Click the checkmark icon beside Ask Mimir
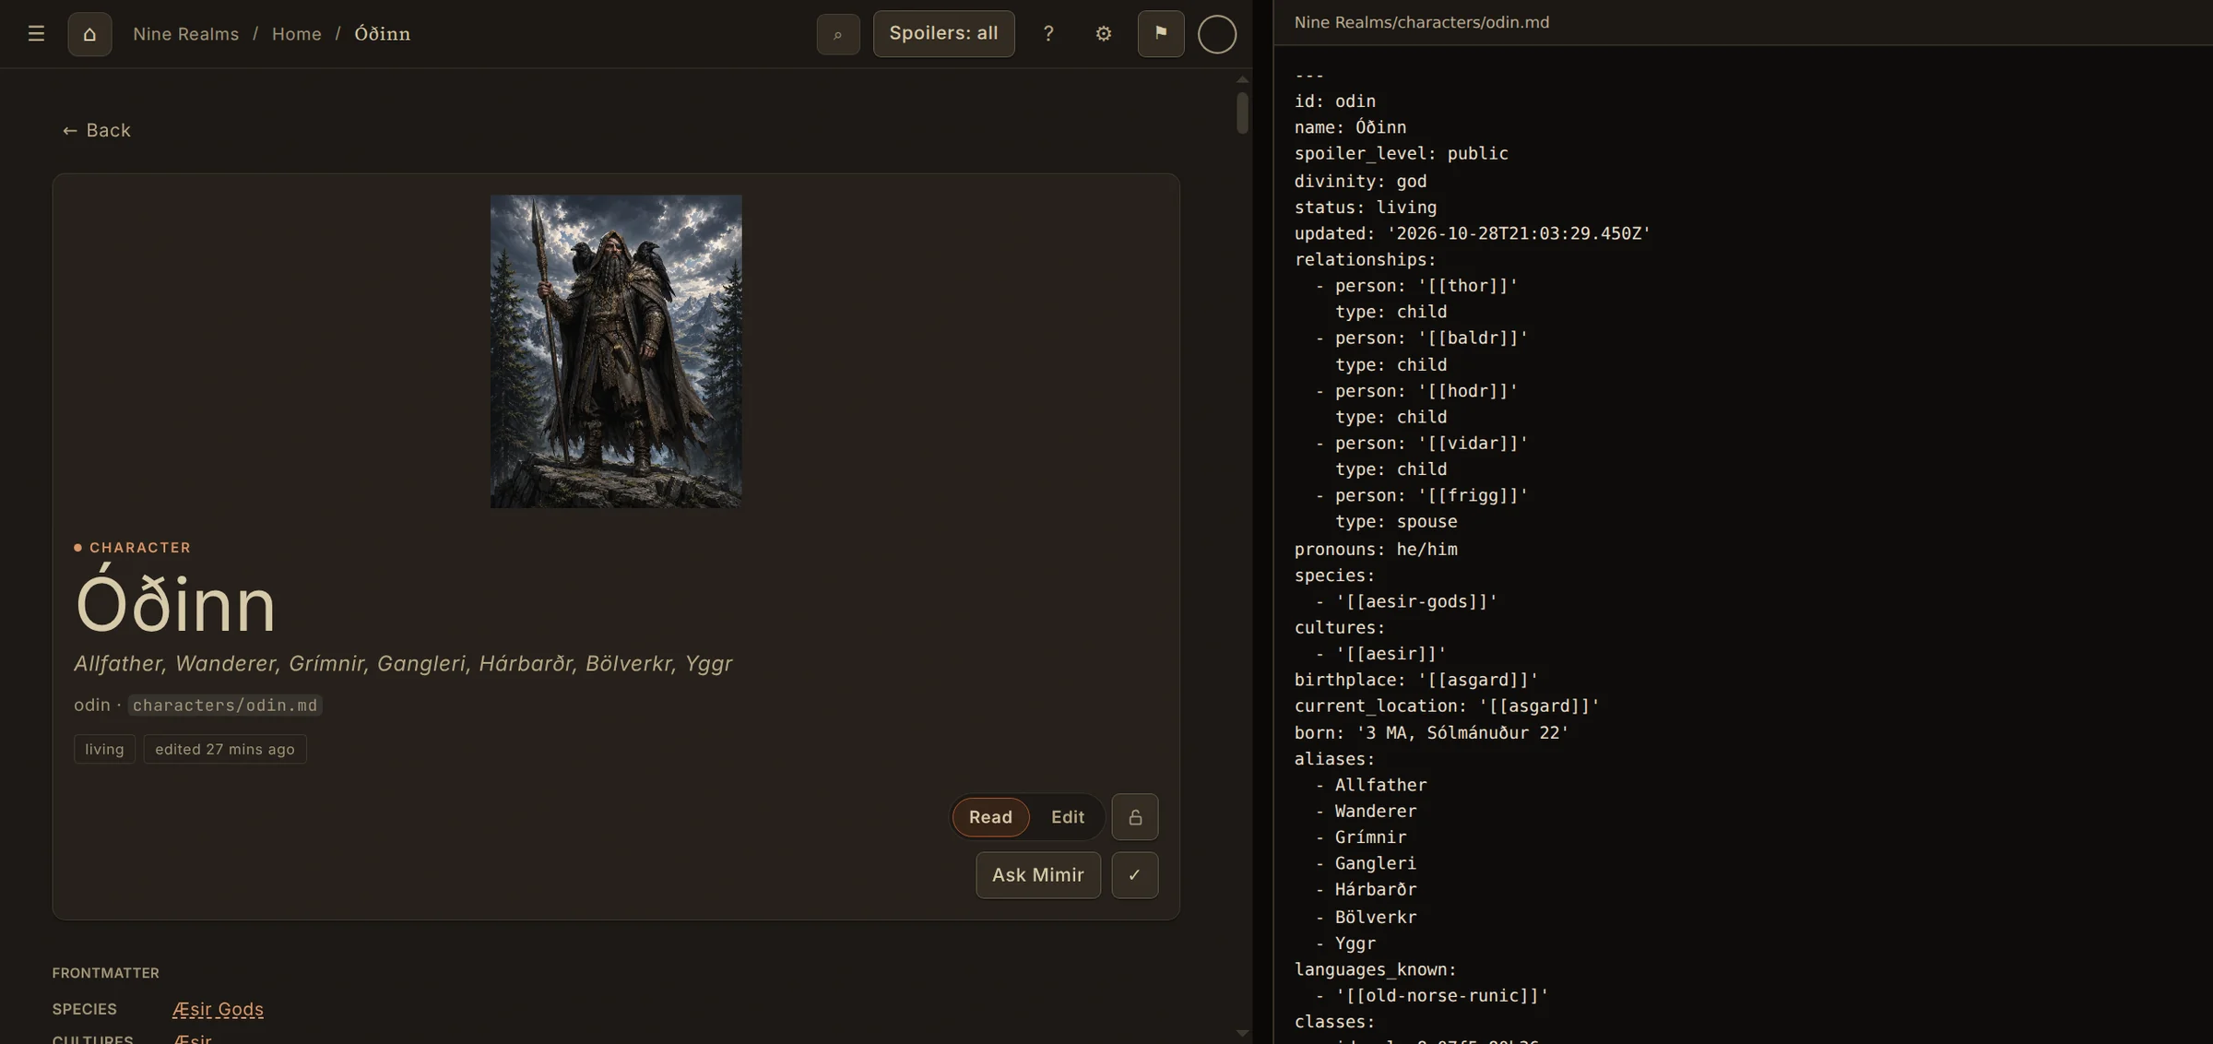This screenshot has width=2213, height=1044. [1134, 875]
